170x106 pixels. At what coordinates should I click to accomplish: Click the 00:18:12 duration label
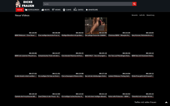(150, 73)
